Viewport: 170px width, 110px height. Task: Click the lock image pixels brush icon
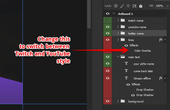tap(122, 6)
